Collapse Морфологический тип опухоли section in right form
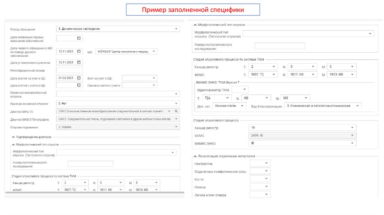Viewport: 384px width, 215px height. pyautogui.click(x=195, y=25)
